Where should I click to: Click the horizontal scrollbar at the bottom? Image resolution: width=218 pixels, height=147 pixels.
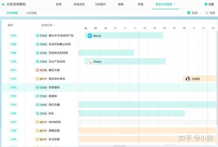click(119, 146)
